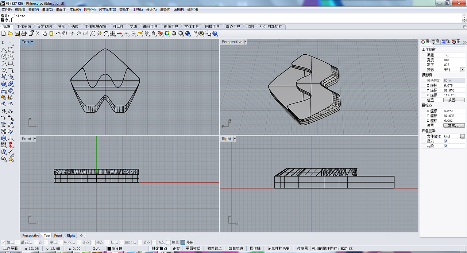Select the Pan hand tool
467x253 pixels.
65,34
